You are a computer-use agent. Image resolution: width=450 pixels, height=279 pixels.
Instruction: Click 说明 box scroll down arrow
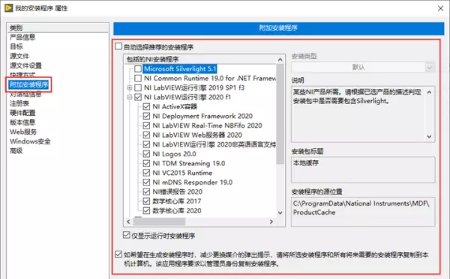tap(429, 136)
